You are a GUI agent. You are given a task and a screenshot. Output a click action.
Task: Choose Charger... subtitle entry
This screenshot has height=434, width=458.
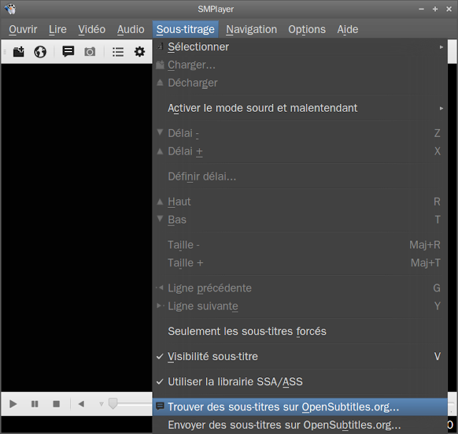point(300,65)
